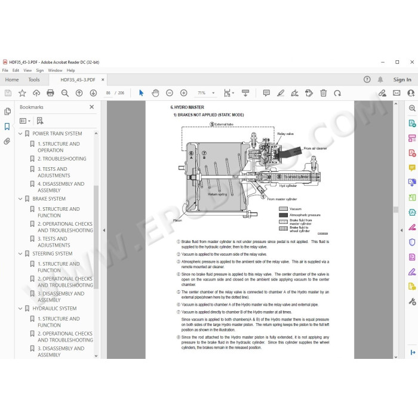Screen dimensions: 418x418
Task: Collapse left navigation pane arrow
Action: (104, 230)
